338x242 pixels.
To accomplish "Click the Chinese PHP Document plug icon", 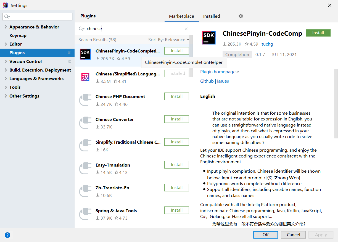I will 85,100.
